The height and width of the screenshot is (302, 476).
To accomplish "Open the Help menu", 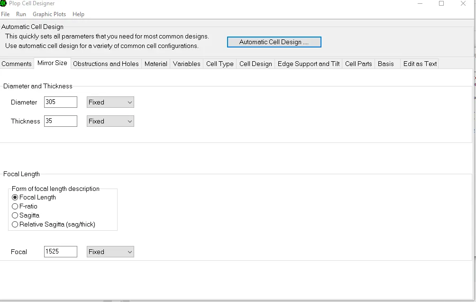I will coord(78,14).
